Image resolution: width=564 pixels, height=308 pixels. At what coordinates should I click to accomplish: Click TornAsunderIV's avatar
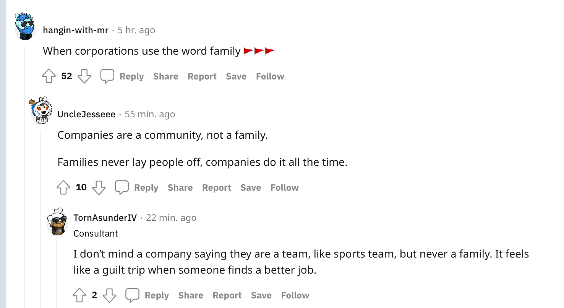57,222
